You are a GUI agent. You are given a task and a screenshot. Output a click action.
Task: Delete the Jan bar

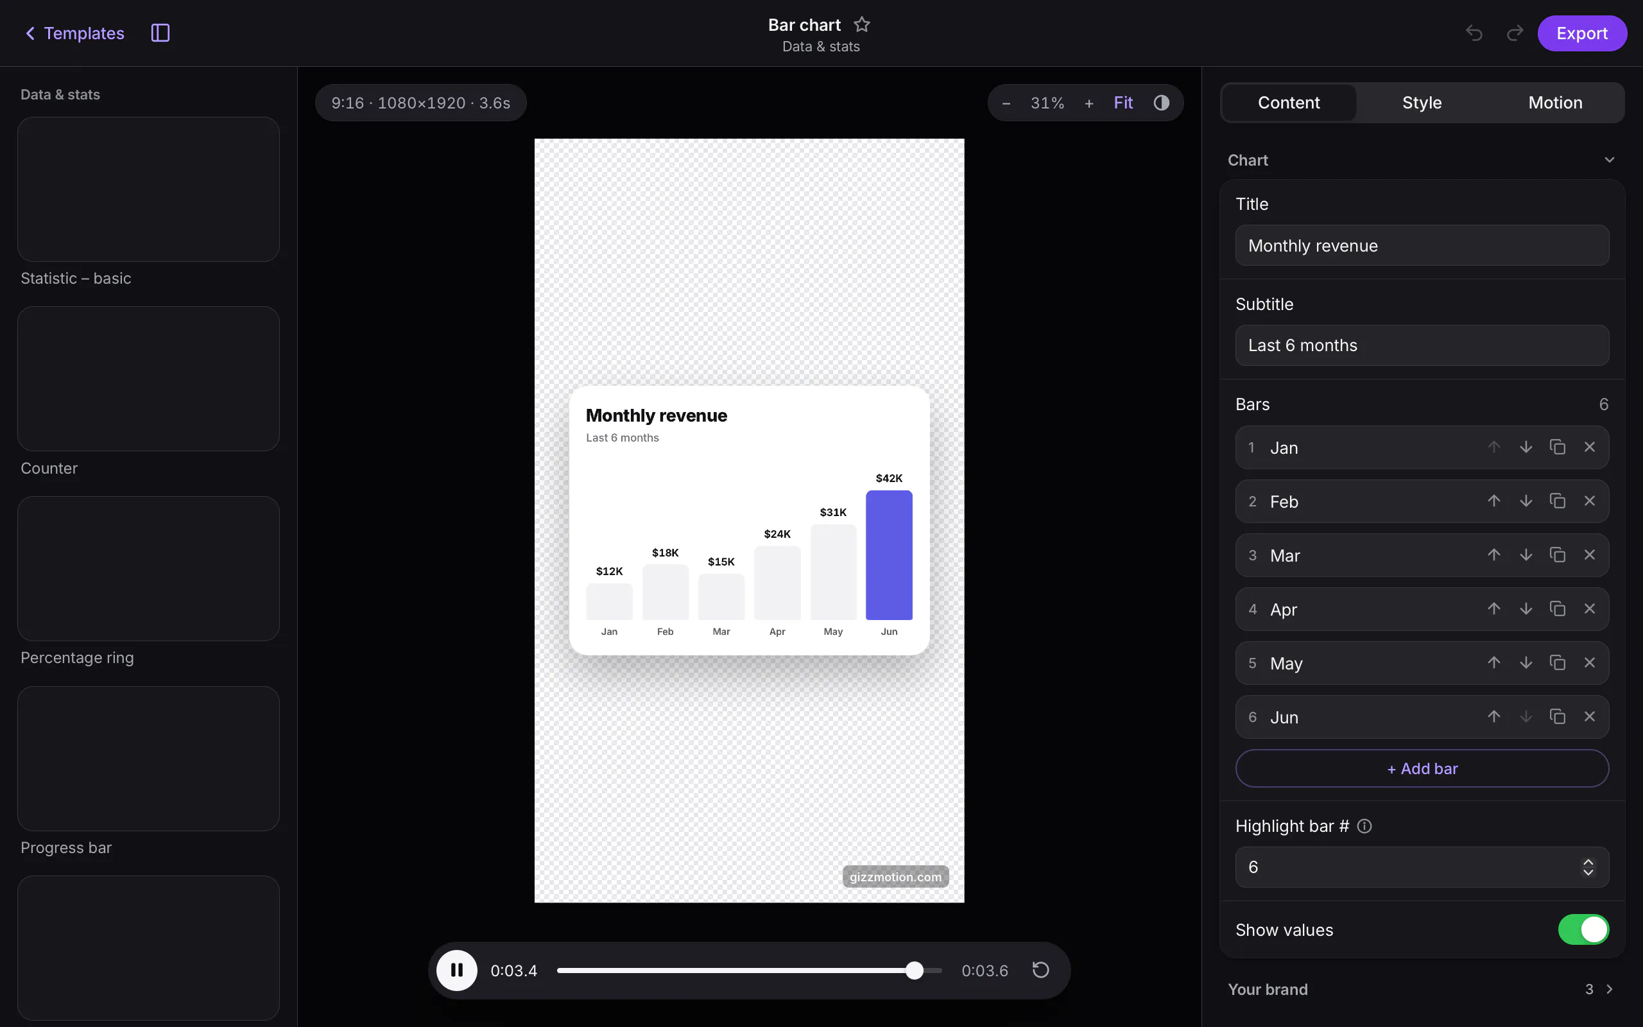point(1589,447)
